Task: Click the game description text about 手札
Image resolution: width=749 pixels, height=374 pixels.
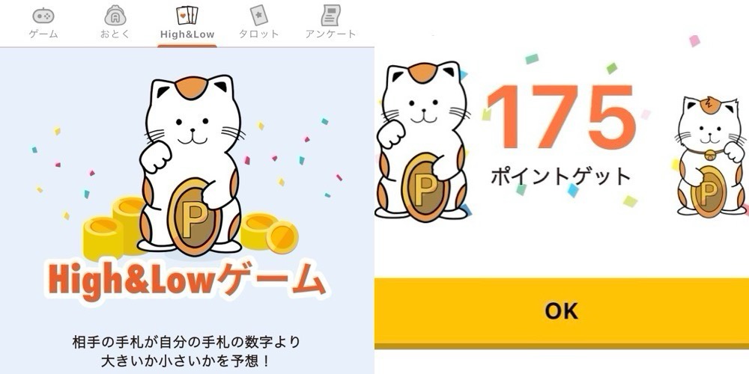Action: (187, 352)
